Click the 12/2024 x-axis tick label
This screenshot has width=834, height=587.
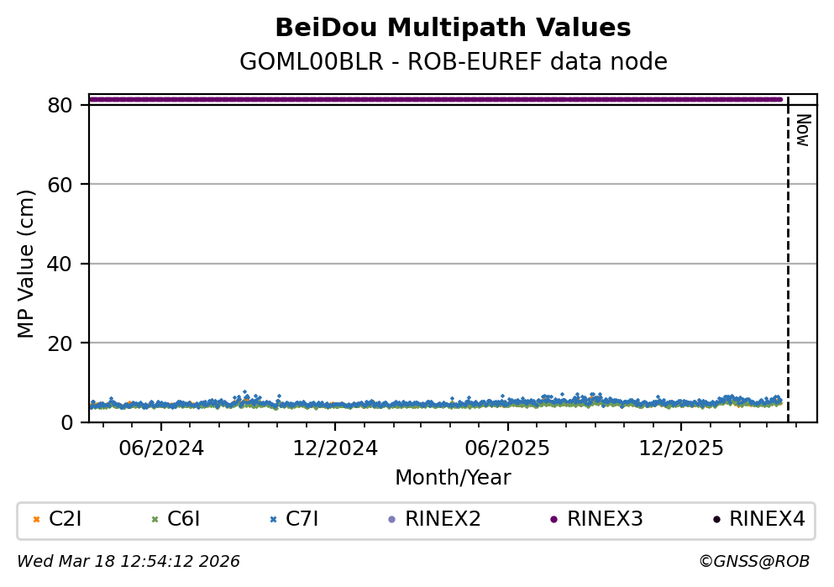point(334,448)
